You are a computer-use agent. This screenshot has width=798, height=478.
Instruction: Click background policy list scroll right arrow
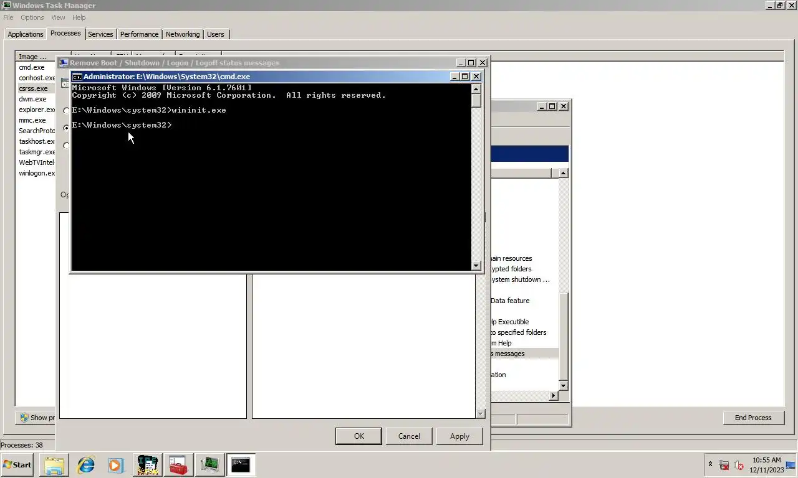point(553,396)
